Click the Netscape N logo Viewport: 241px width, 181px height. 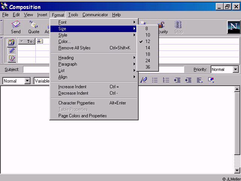[x=233, y=27]
